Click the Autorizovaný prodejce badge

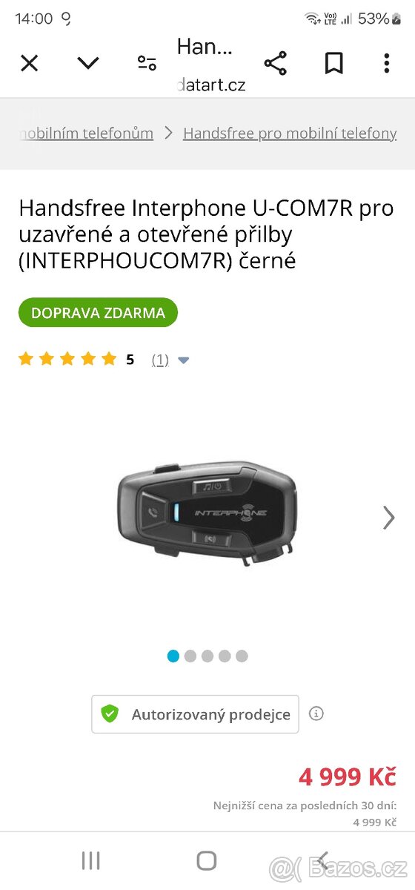[195, 714]
